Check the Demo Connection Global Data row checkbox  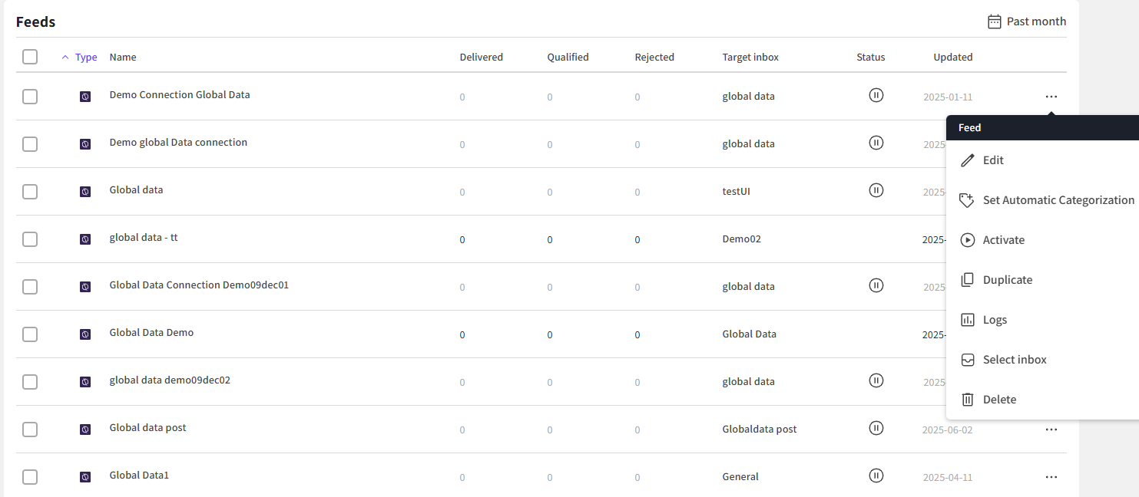pyautogui.click(x=30, y=97)
